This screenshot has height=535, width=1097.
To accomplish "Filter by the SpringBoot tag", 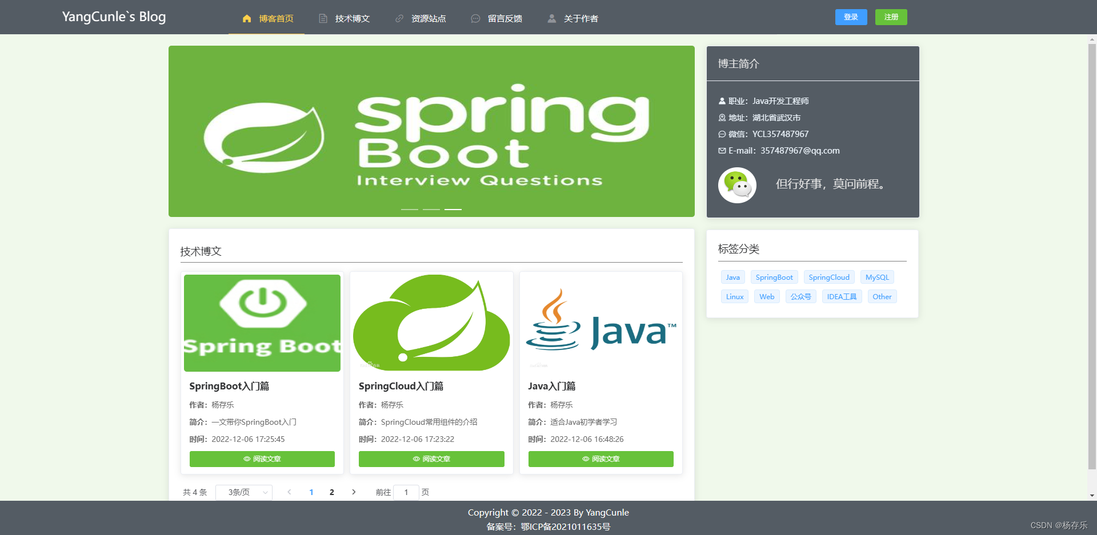I will (774, 277).
